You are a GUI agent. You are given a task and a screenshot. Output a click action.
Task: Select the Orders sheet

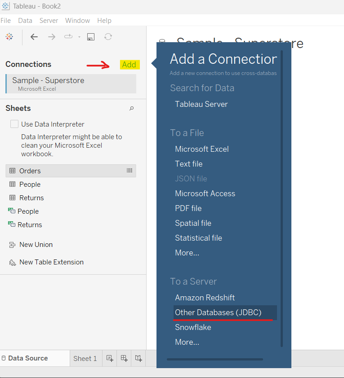point(71,171)
